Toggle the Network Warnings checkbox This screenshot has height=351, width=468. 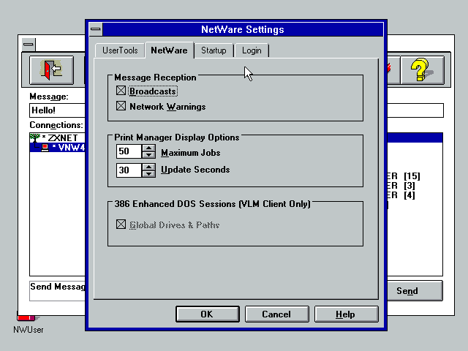121,106
